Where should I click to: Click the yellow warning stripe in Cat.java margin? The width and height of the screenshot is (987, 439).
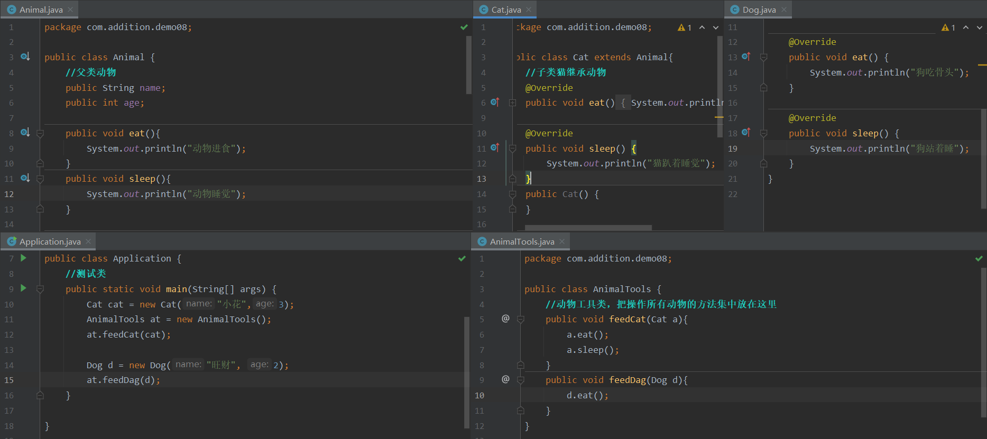click(x=719, y=117)
